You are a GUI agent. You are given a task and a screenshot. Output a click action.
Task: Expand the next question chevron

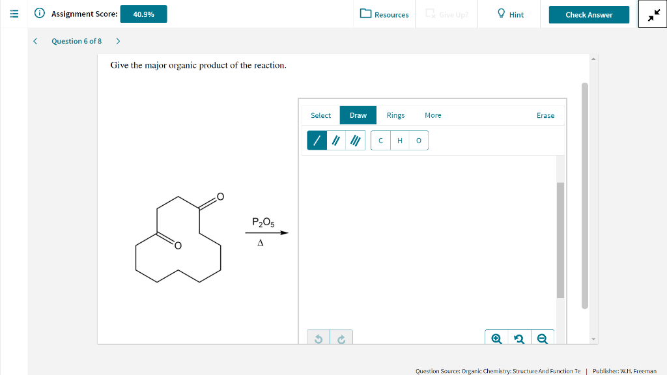point(117,40)
